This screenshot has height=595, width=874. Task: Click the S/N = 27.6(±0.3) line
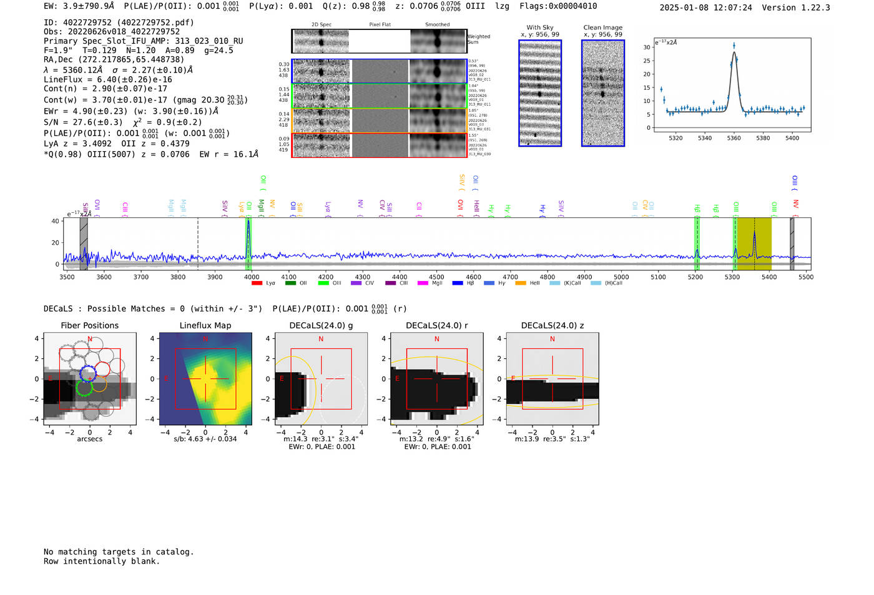123,122
